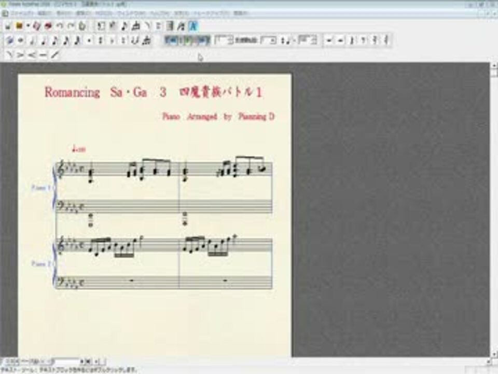Expand the dropdown arrow beside the open icon

28,26
